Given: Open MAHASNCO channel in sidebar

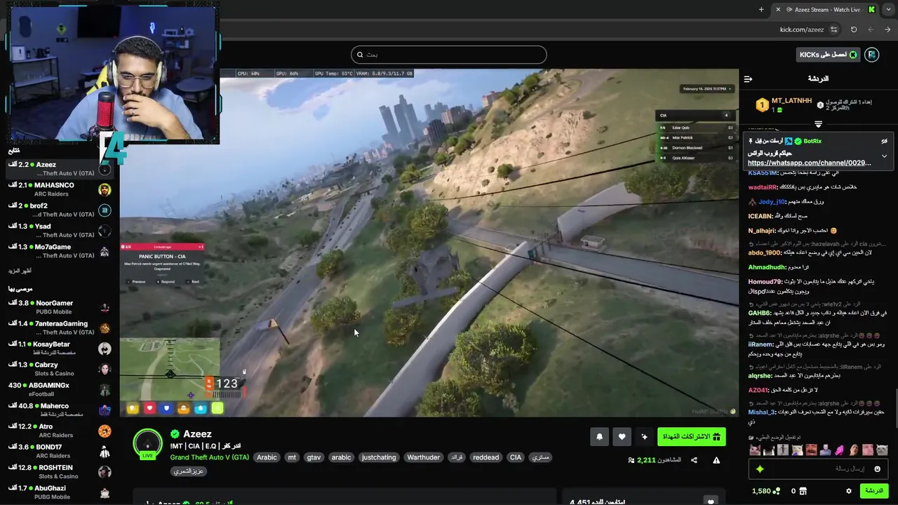Looking at the screenshot, I should click(60, 189).
